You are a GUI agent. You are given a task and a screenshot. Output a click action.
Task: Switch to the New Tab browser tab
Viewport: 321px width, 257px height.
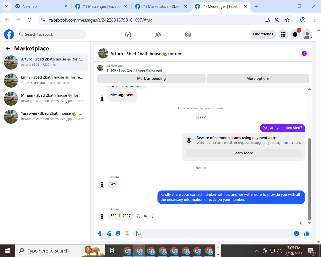pos(41,6)
